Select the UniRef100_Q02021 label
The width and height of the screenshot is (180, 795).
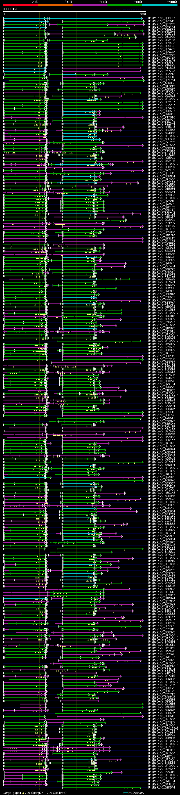pyautogui.click(x=161, y=220)
